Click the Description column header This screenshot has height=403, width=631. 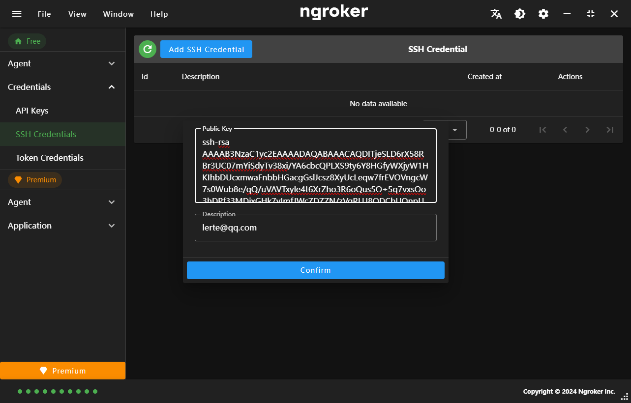coord(201,77)
